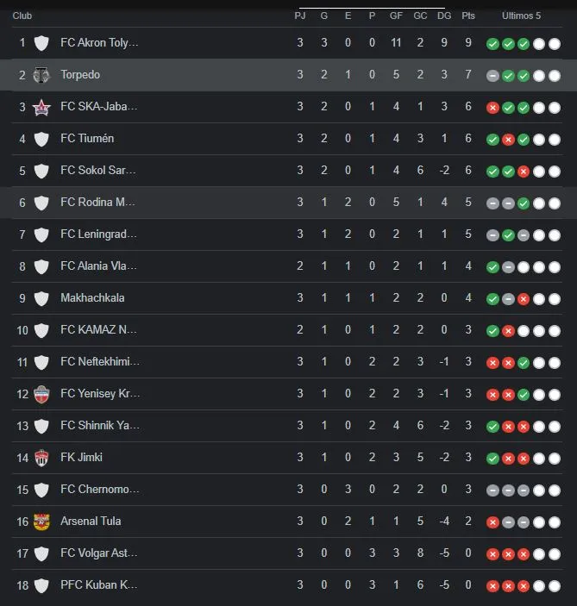Click the Club column header
This screenshot has width=577, height=606.
click(x=22, y=16)
